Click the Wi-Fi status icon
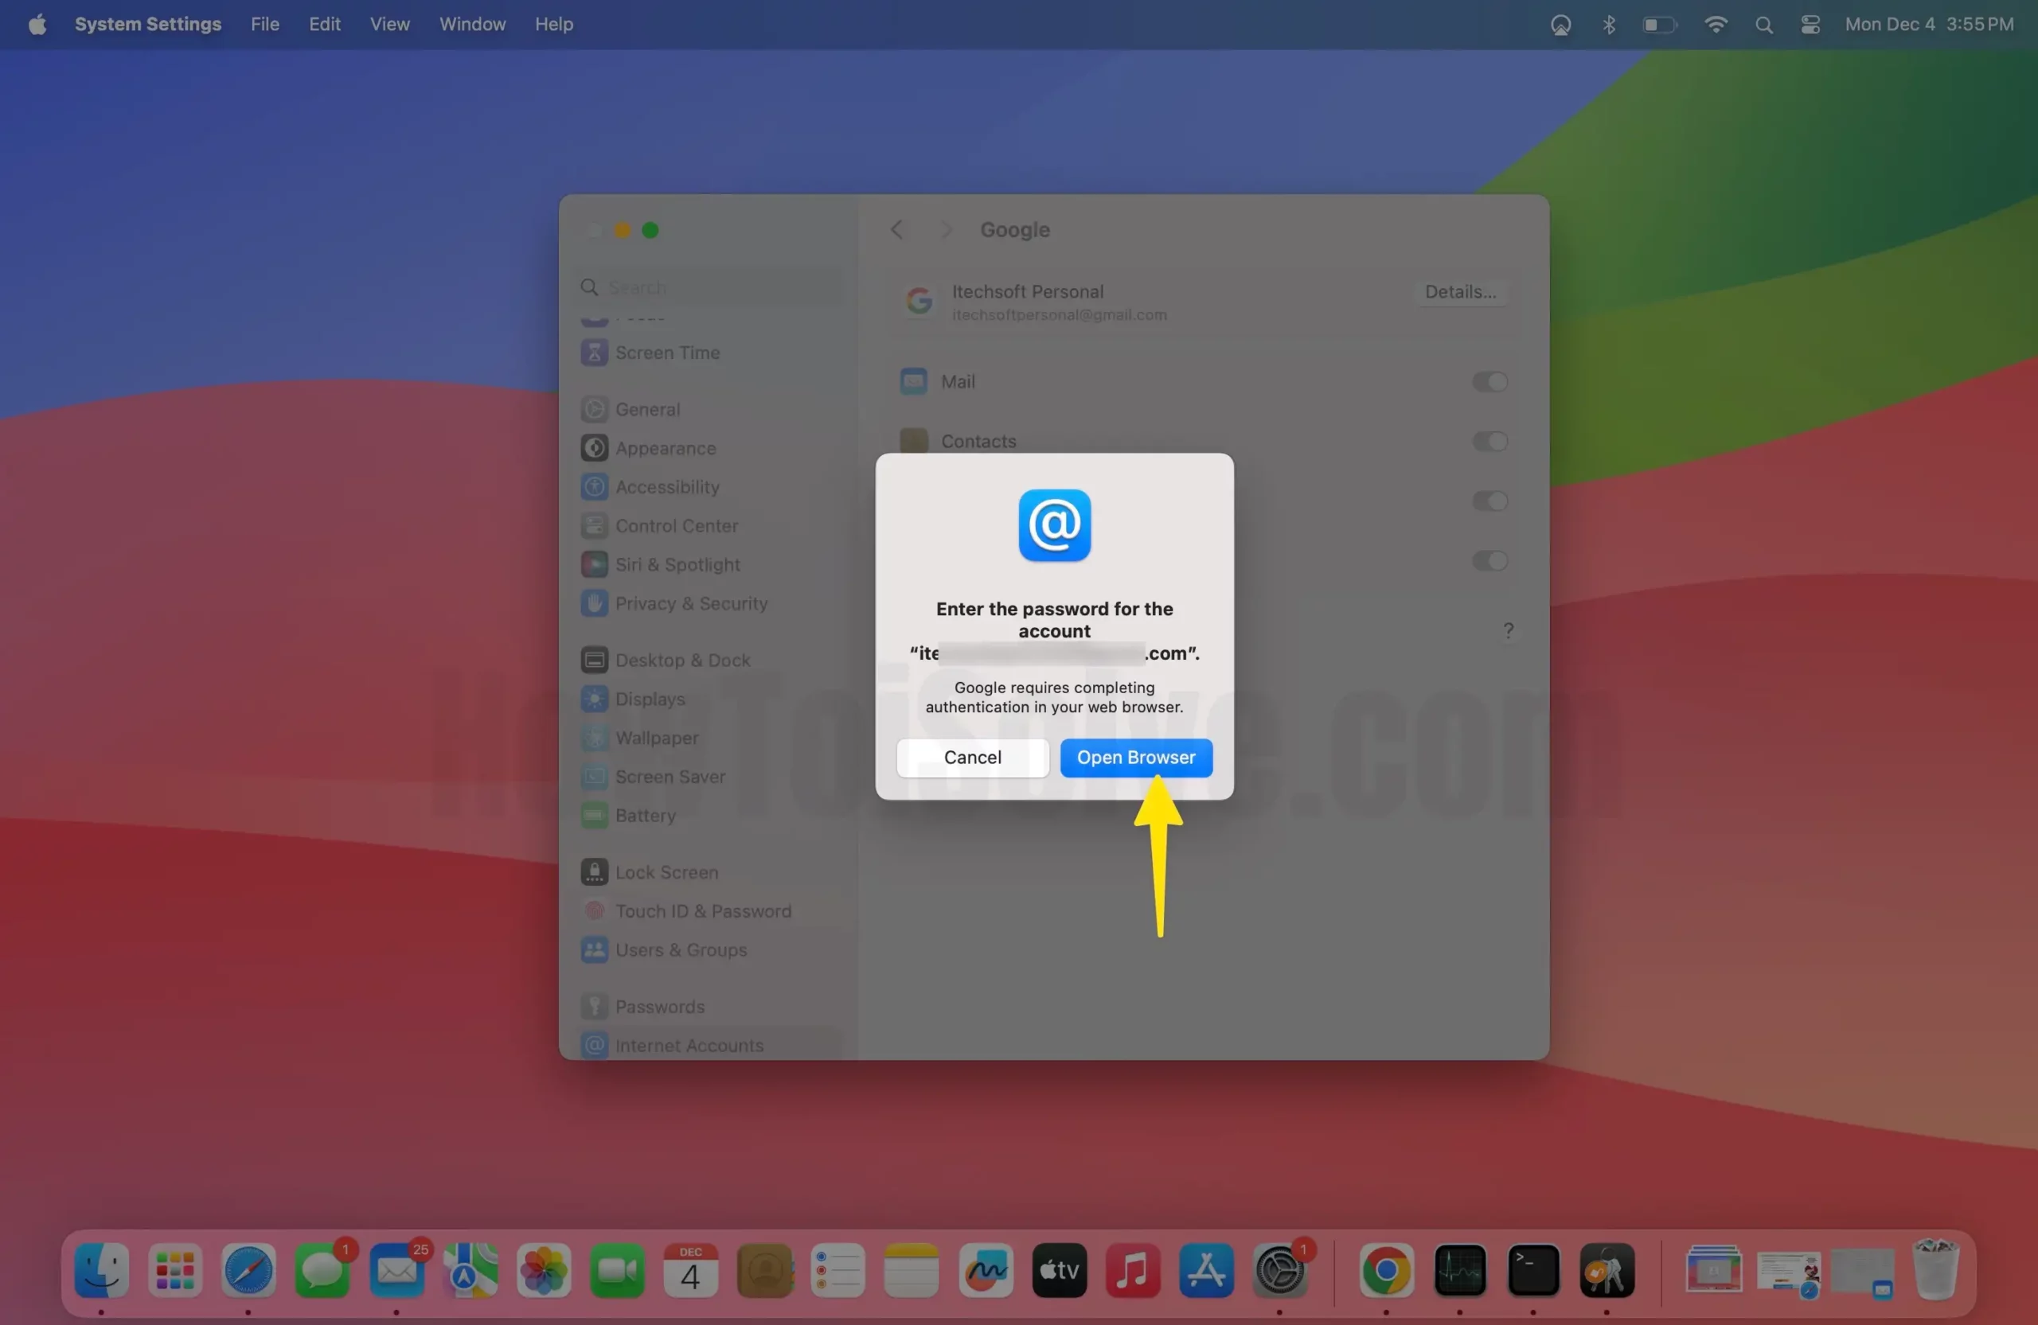 click(1715, 24)
